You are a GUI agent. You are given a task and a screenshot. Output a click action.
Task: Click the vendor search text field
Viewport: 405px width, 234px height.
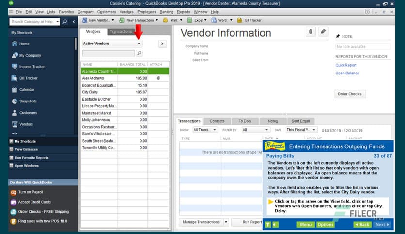point(109,53)
